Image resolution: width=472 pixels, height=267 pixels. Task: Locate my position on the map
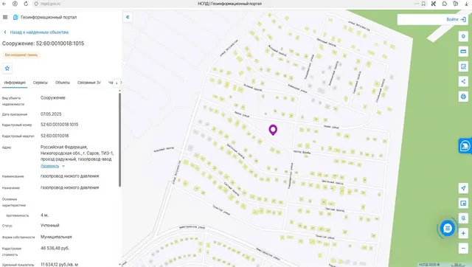click(463, 188)
